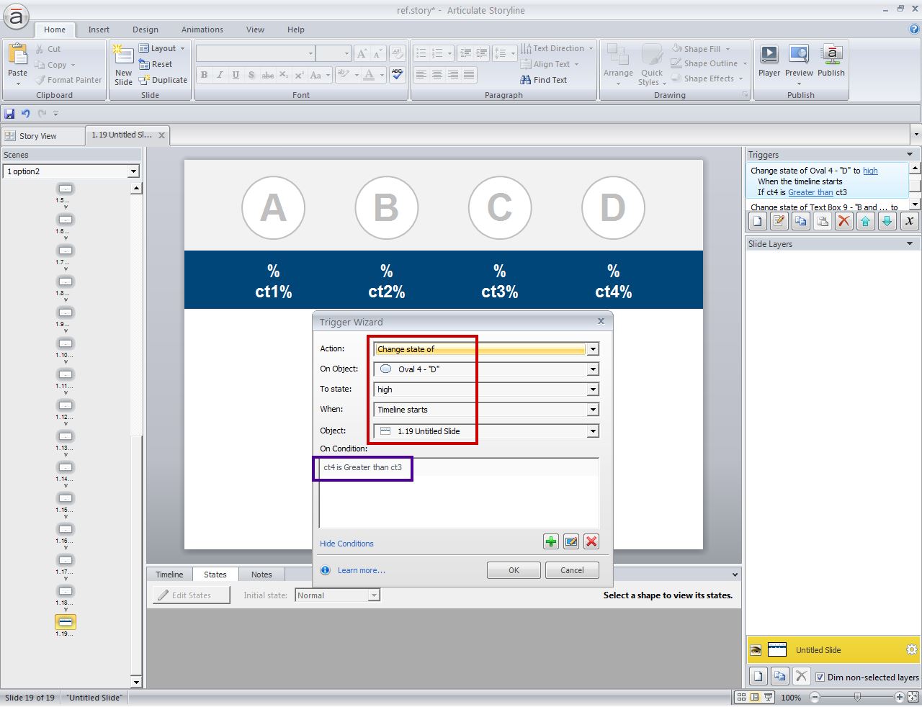
Task: Switch to the Timeline tab
Action: coord(169,575)
